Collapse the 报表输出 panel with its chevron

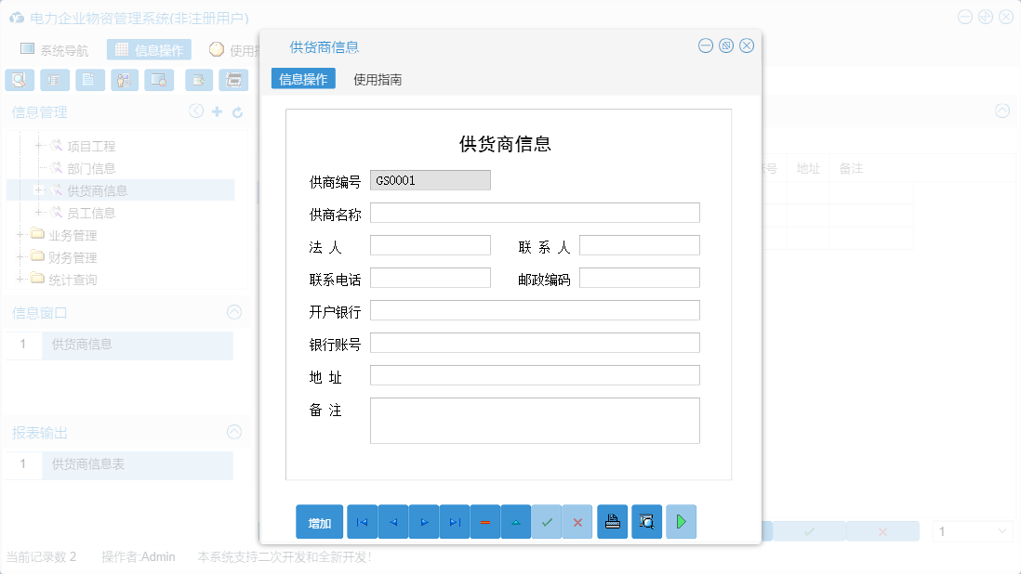[232, 432]
